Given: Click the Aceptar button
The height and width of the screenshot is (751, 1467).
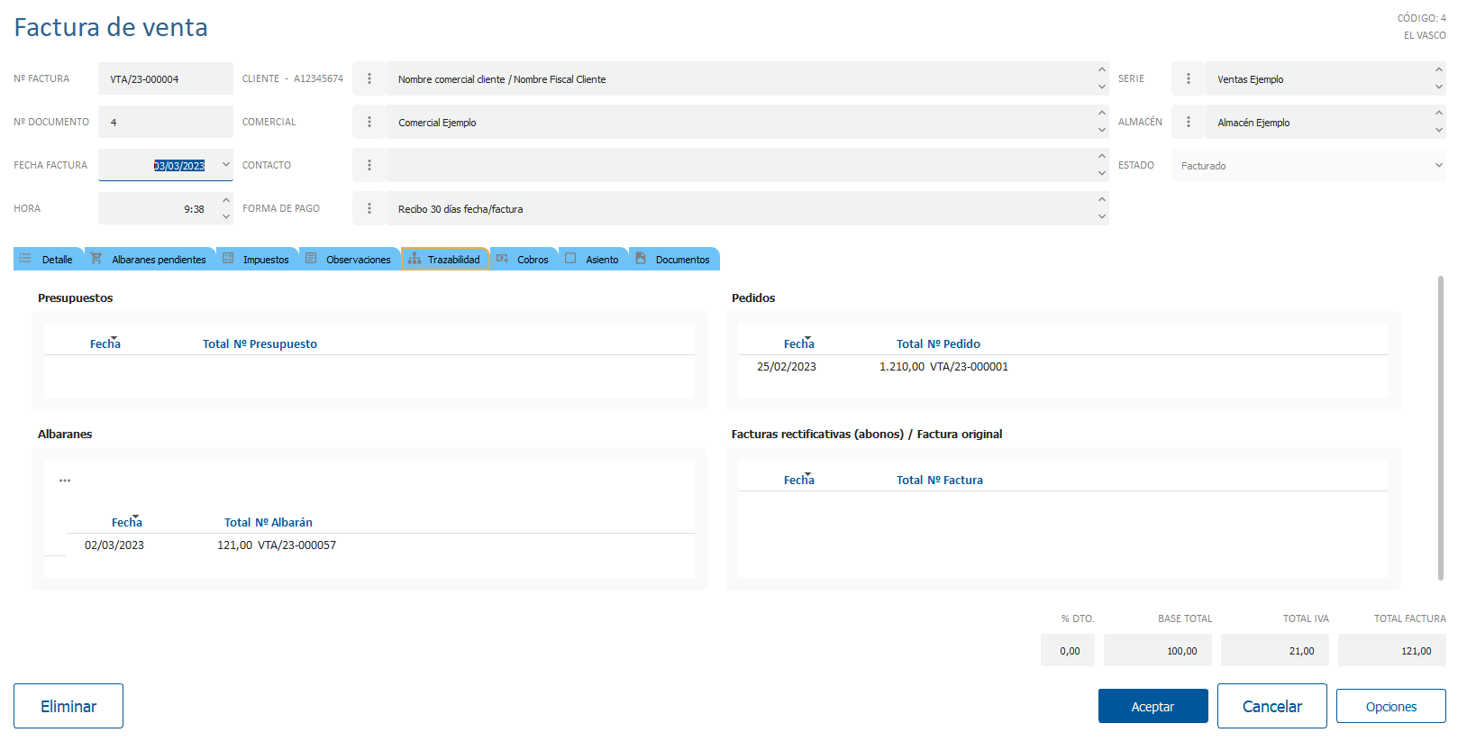Looking at the screenshot, I should click(1153, 706).
